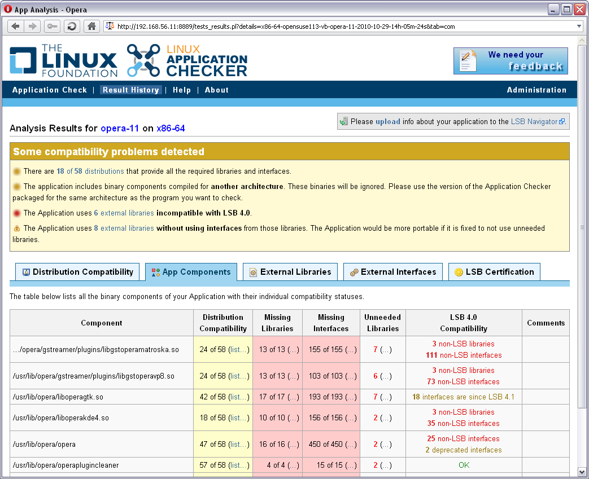Open the LSB Certification tab
This screenshot has width=589, height=479.
(494, 272)
